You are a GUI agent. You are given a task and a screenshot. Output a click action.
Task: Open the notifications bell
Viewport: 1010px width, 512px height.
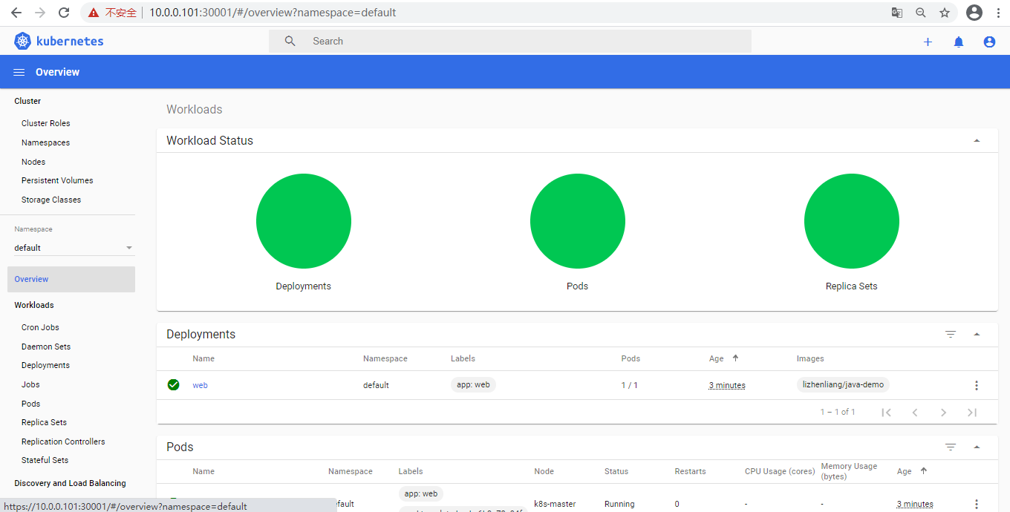tap(958, 42)
